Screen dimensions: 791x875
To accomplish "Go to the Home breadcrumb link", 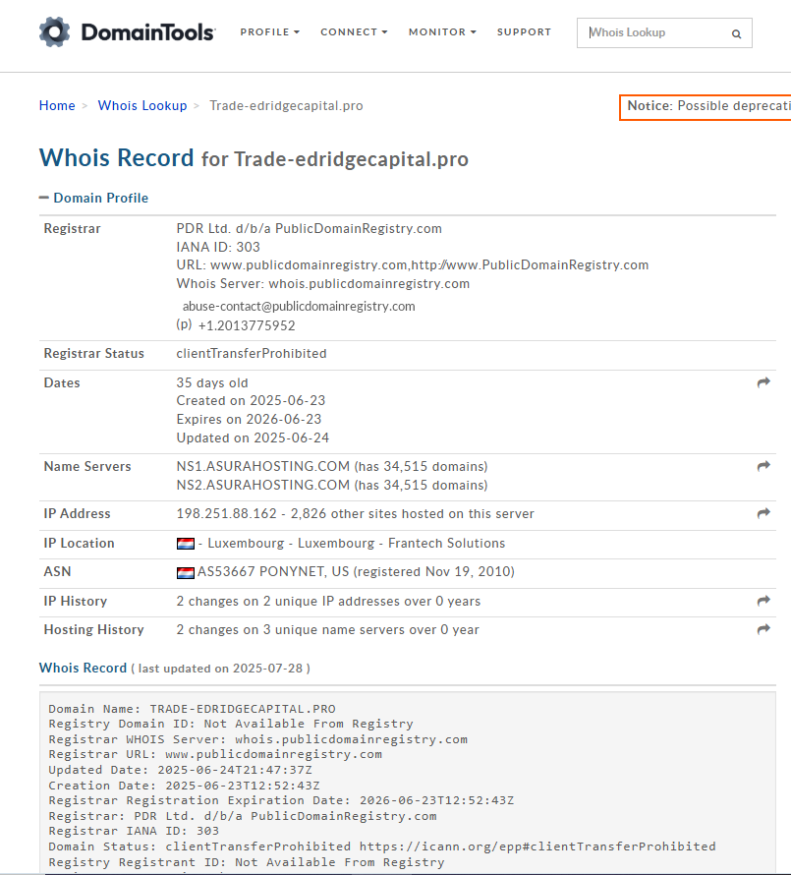I will tap(57, 105).
